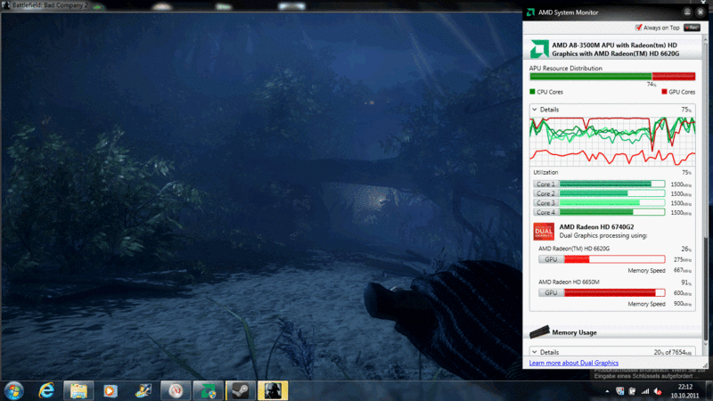Click the CPU/GPU utilization history graph

[612, 142]
